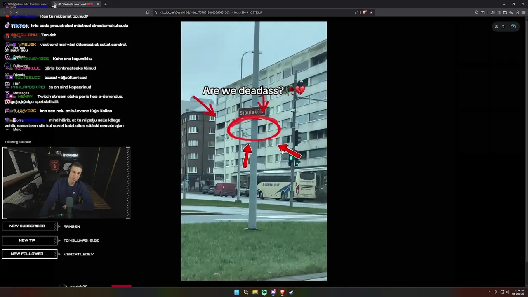Click the tiktok.com address bar URL
The width and height of the screenshot is (528, 297).
(x=212, y=12)
